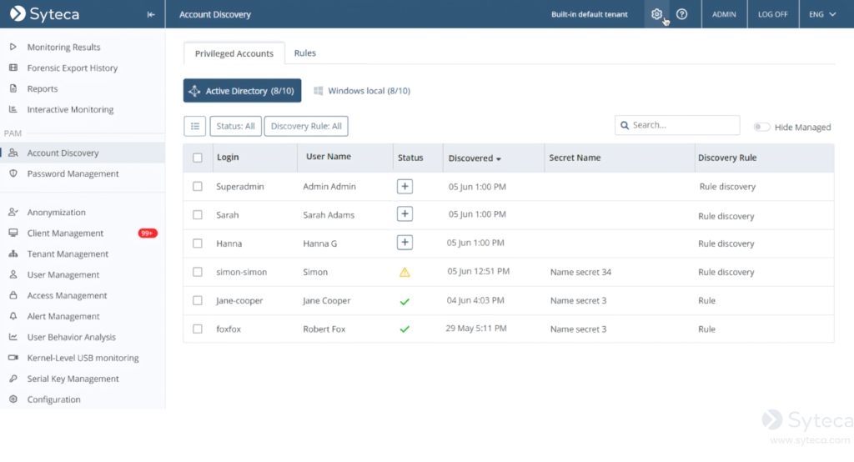Click green checkmark status for jane-cooper
This screenshot has width=854, height=462.
pos(404,301)
